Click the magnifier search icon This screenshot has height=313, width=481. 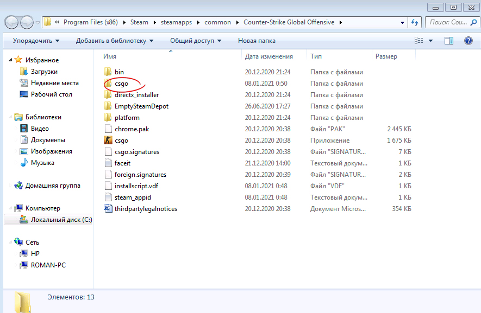tap(473, 22)
